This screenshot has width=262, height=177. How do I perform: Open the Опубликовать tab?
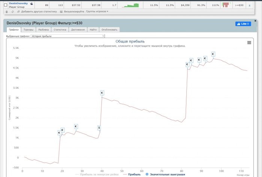pos(109,29)
